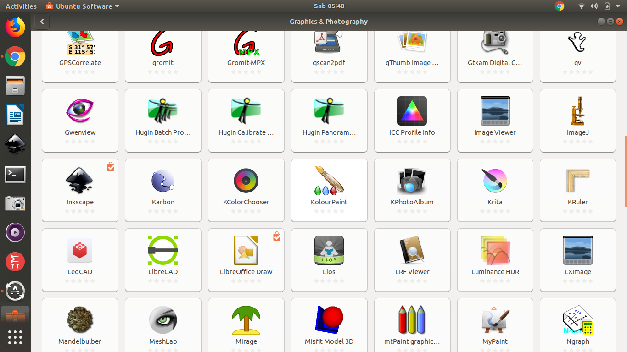Click the KRuler label
Image resolution: width=627 pixels, height=352 pixels.
[578, 202]
